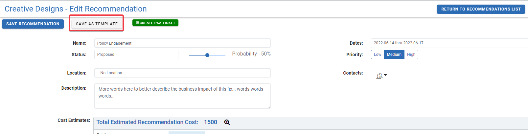
Task: Click ticket icon in Create PSA Ticket
Action: (137, 23)
